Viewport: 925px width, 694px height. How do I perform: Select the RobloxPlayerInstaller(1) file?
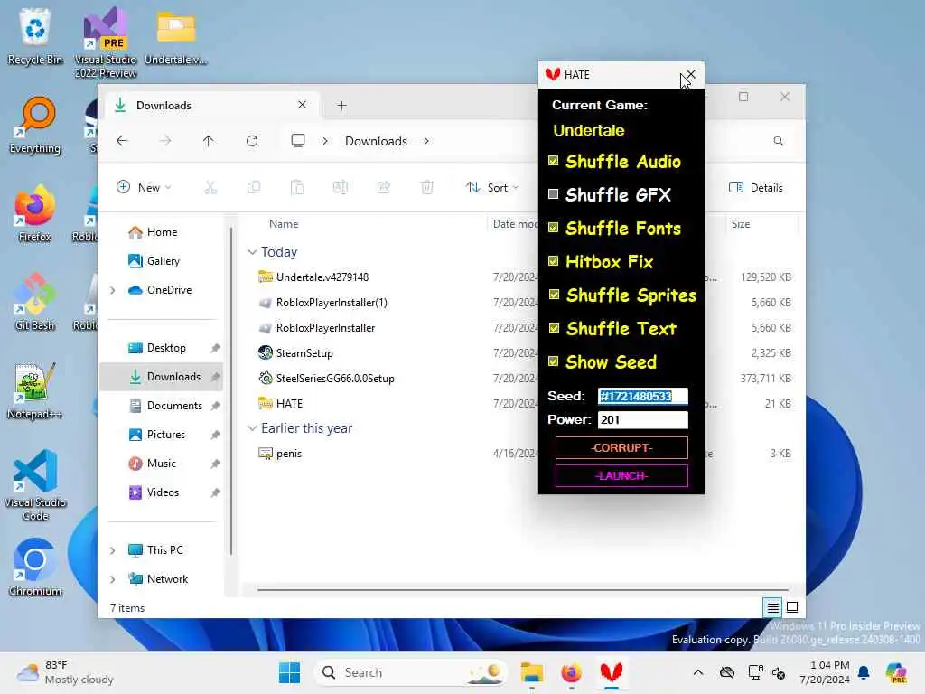tap(332, 302)
